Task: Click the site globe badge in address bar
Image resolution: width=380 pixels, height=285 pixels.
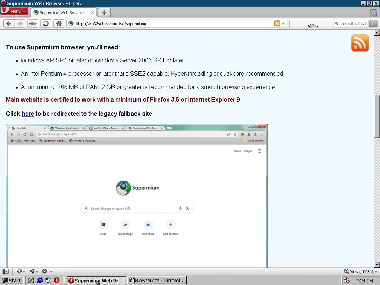Action: (71, 23)
